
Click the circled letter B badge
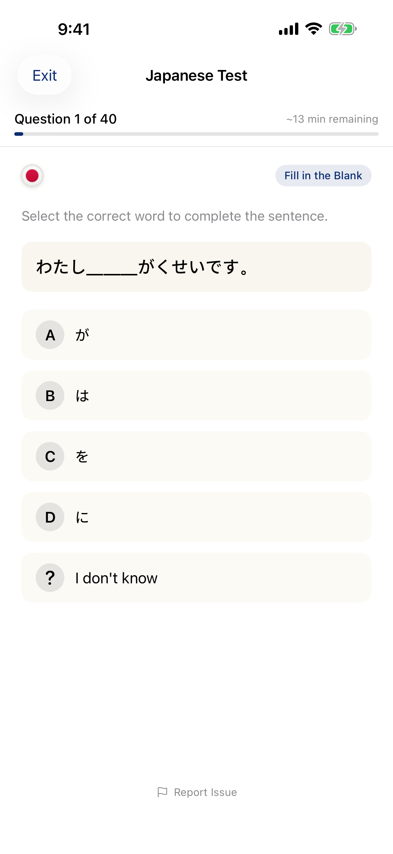pos(50,395)
